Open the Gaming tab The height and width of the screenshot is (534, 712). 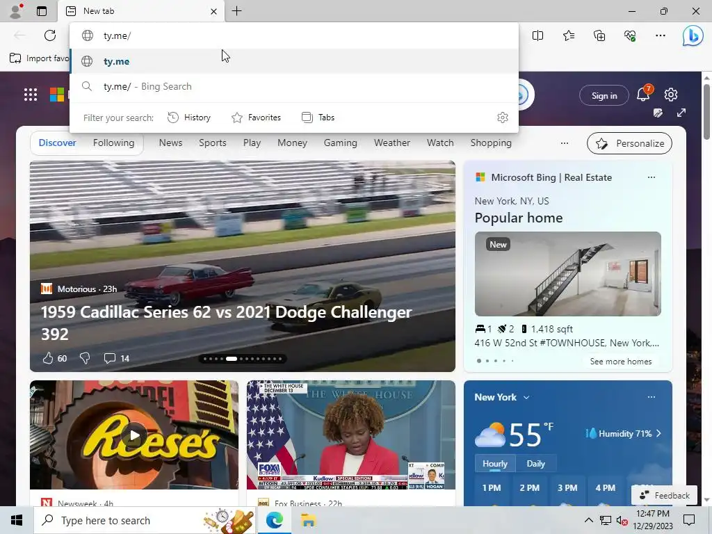tap(341, 143)
